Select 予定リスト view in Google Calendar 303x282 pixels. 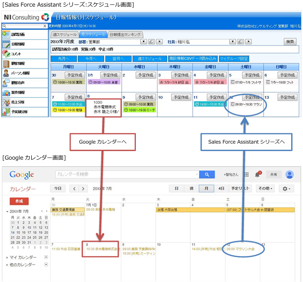click(x=240, y=188)
